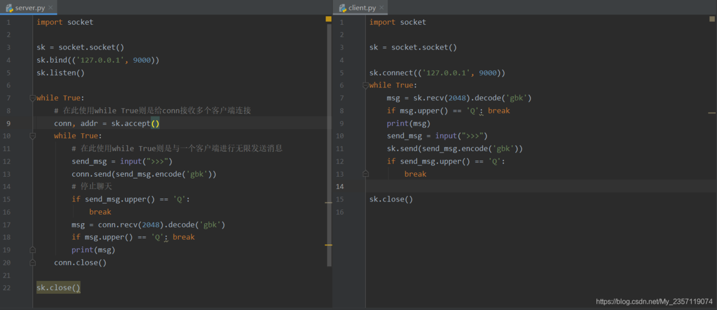Click 'print(msg)' in server.py
The height and width of the screenshot is (310, 717).
pos(93,250)
